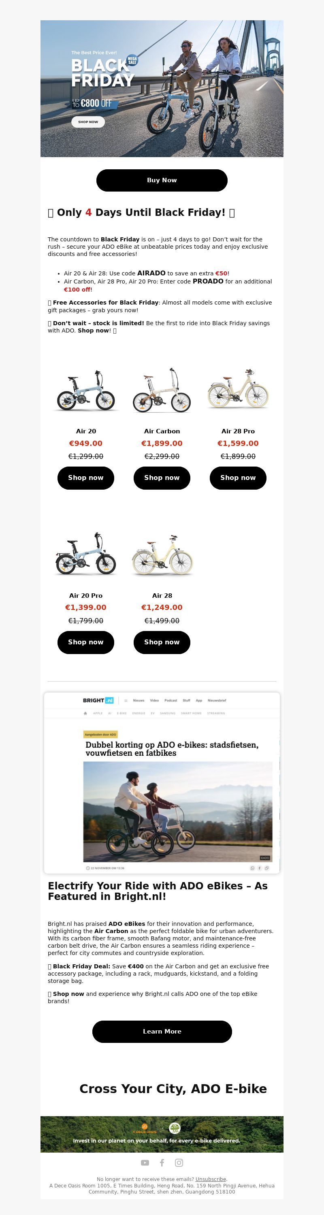
Task: Click Shop now under Air 20 Pro
Action: click(86, 642)
